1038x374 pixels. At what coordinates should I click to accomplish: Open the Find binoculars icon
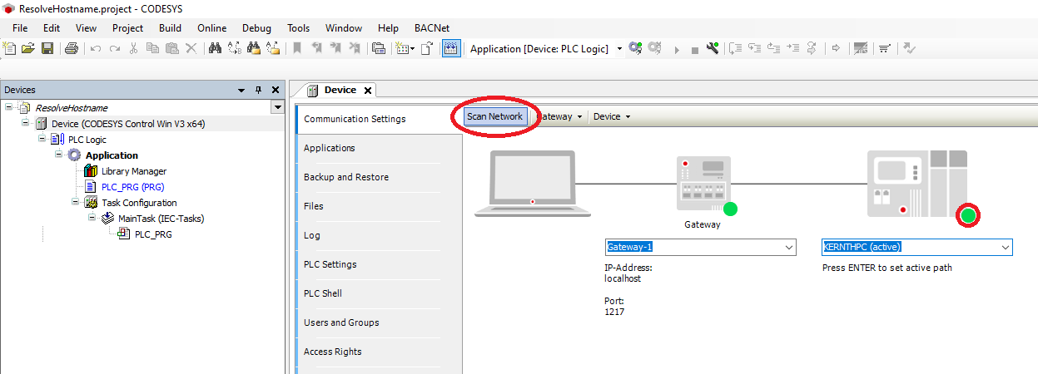(215, 49)
